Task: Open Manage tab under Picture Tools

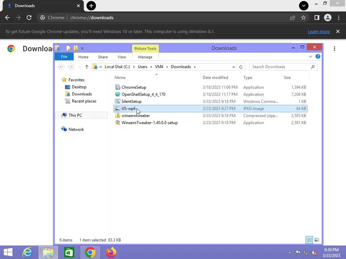Action: [x=145, y=57]
